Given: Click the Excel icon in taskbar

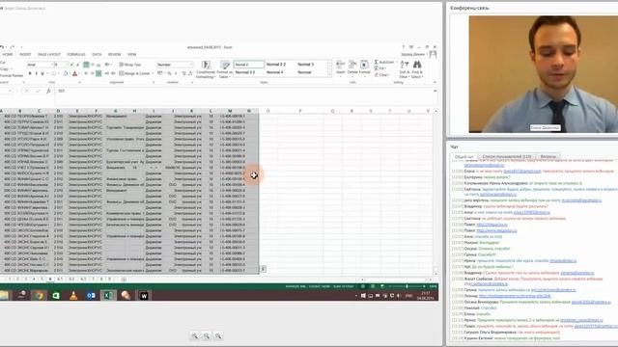Looking at the screenshot, I should [x=108, y=295].
